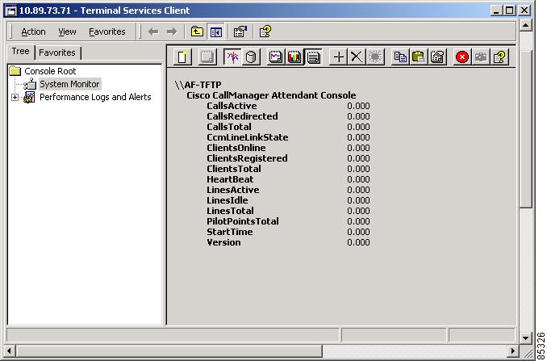Screen dimensions: 547x361
Task: Select System Monitor tree node
Action: coord(69,84)
